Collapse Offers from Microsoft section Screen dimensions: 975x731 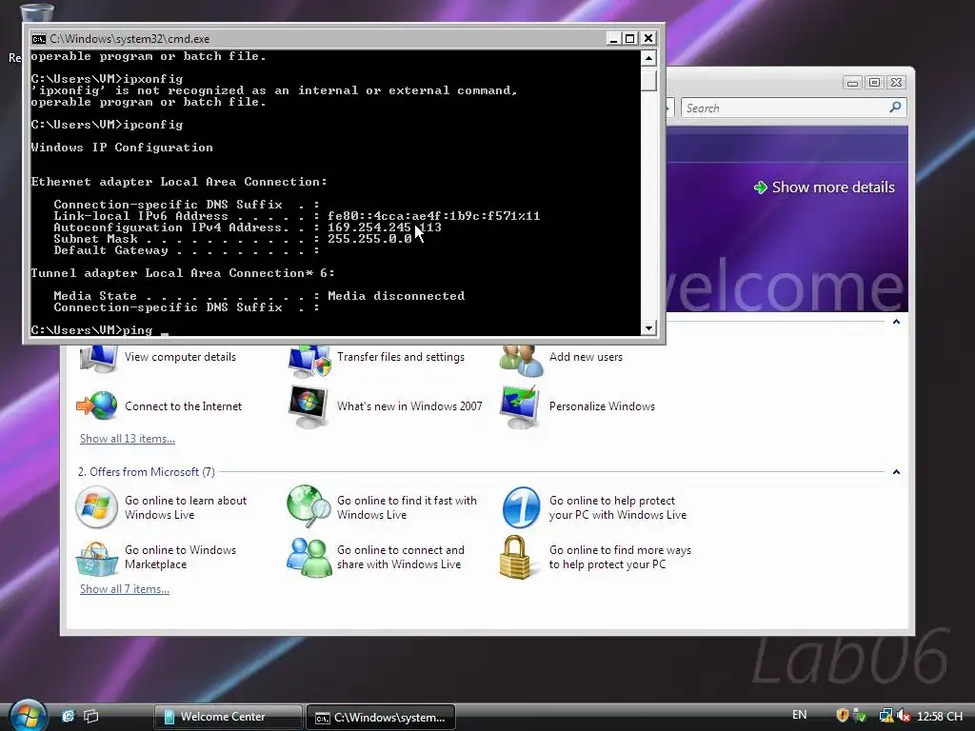pos(896,472)
